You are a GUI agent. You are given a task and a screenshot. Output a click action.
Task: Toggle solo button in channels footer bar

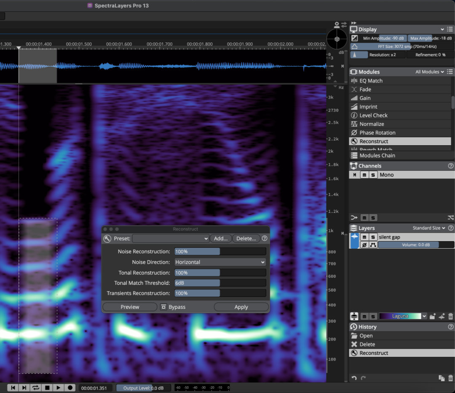[x=373, y=218]
